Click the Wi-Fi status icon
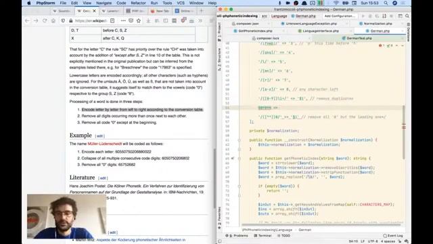 click(x=336, y=3)
